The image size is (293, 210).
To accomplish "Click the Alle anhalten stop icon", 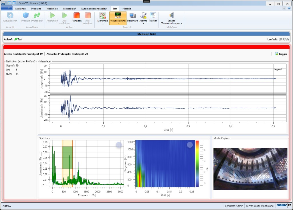I will click(88, 15).
